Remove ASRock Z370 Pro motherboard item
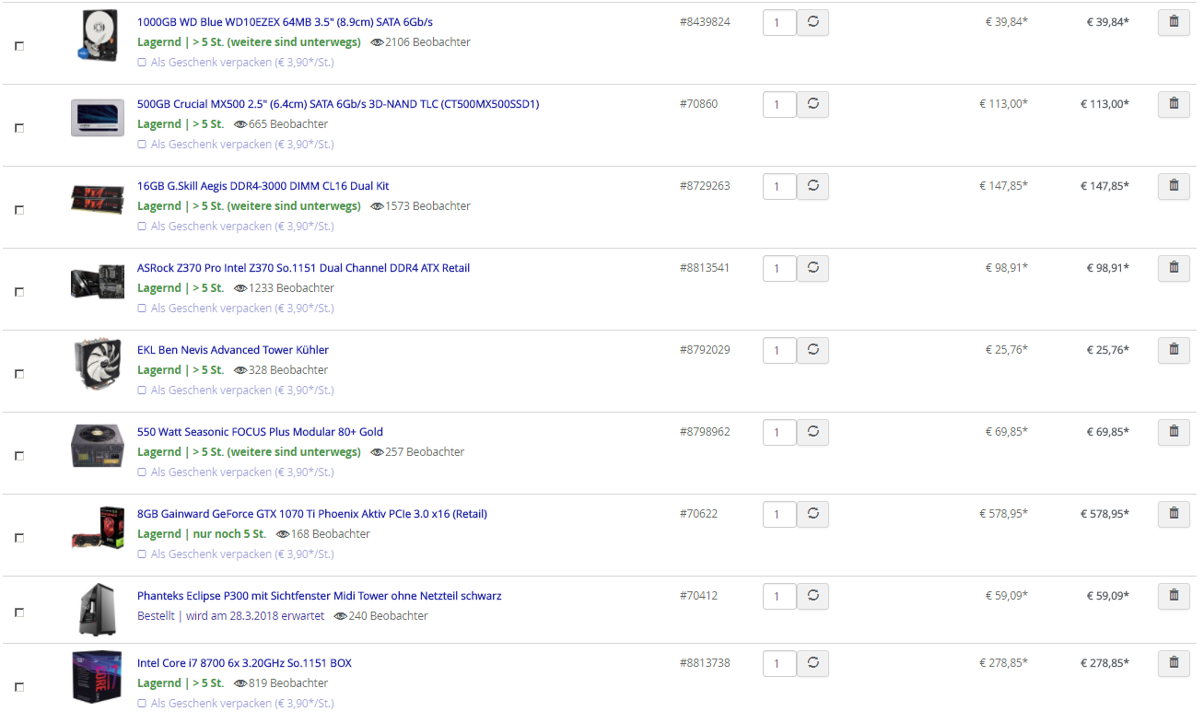1204x723 pixels. click(x=1174, y=268)
